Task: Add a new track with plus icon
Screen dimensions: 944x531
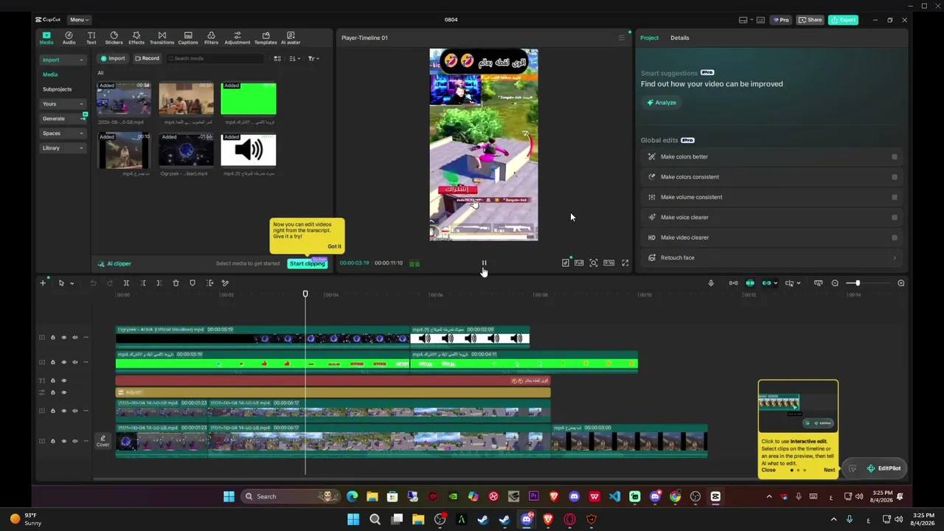Action: point(43,283)
